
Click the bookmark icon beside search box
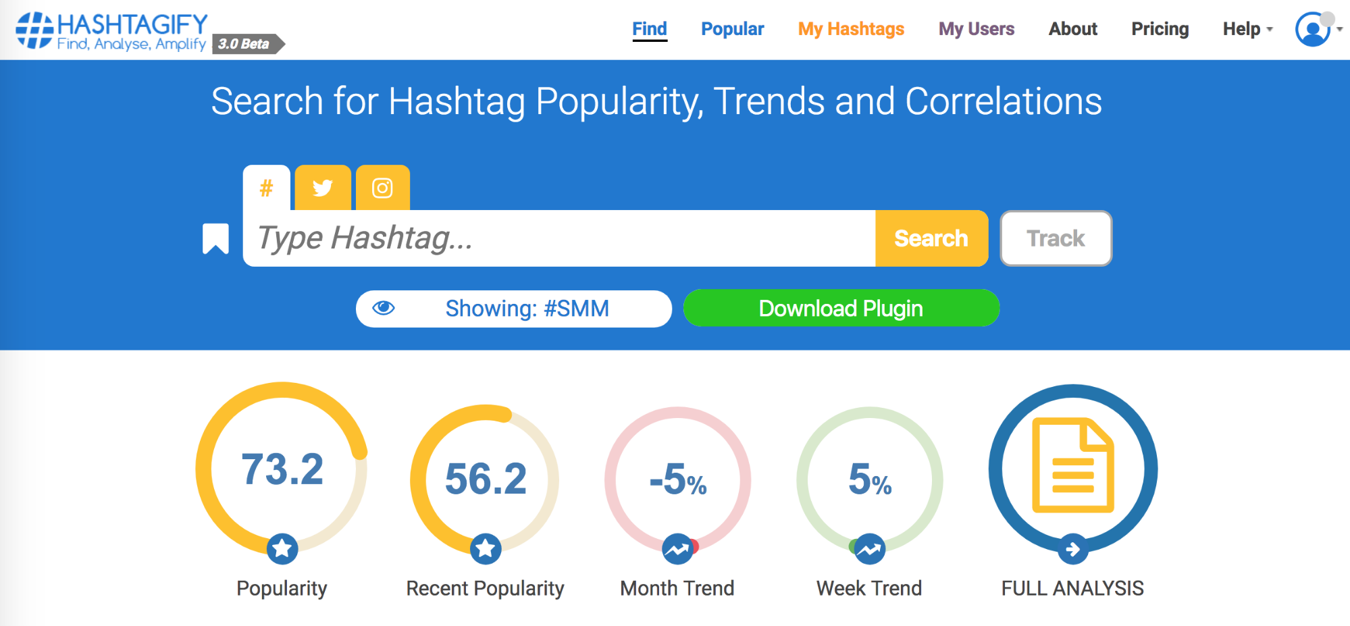tap(215, 238)
